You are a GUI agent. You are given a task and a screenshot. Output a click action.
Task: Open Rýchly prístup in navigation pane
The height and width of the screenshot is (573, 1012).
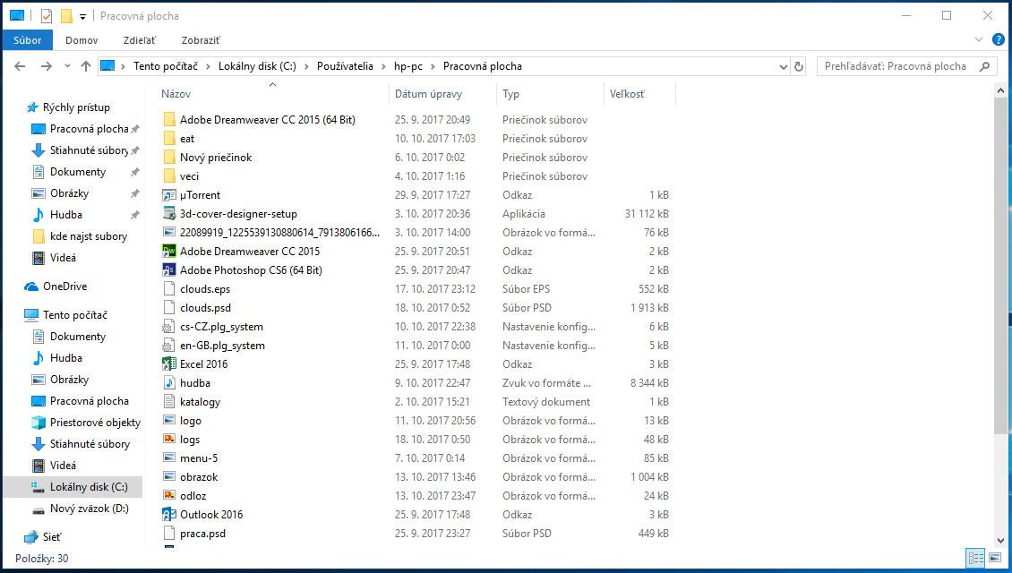76,107
